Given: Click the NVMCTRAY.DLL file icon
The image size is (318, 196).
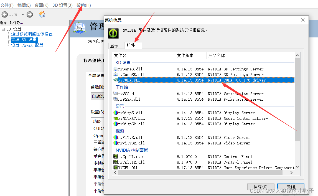Looking at the screenshot, I should 116,118.
